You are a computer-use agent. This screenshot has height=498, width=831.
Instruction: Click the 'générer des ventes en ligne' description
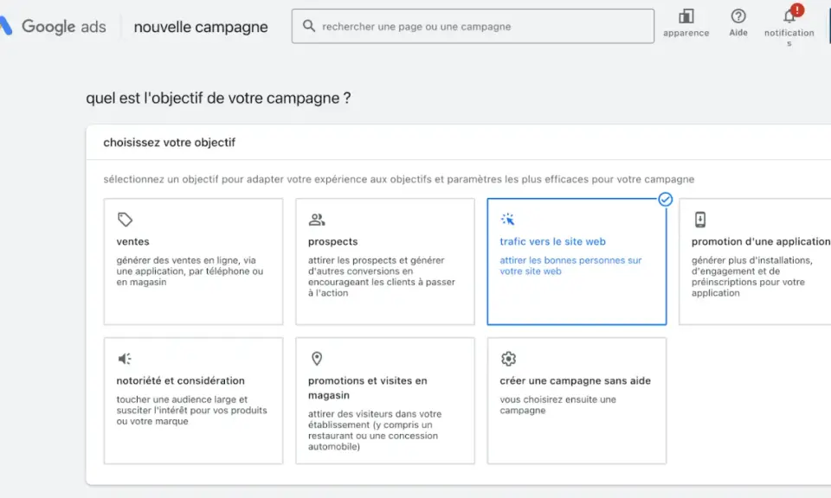pos(190,271)
